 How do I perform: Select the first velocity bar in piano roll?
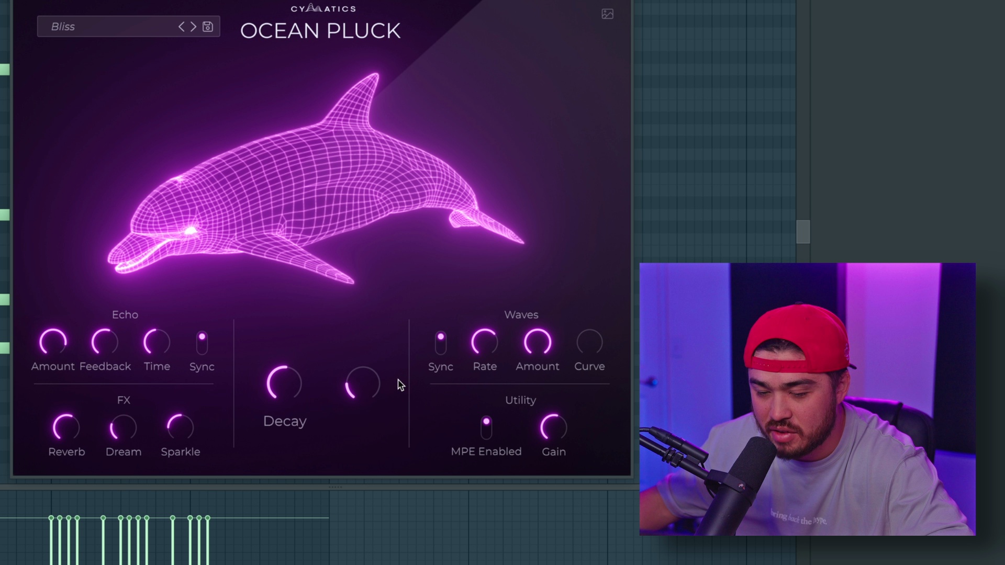click(x=51, y=540)
